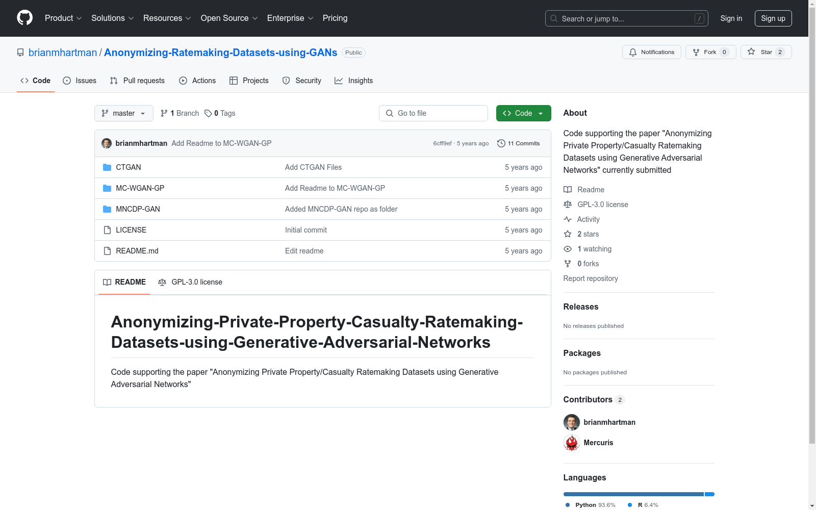The width and height of the screenshot is (816, 510).
Task: Open the MC-WGAN-GP folder
Action: (140, 188)
